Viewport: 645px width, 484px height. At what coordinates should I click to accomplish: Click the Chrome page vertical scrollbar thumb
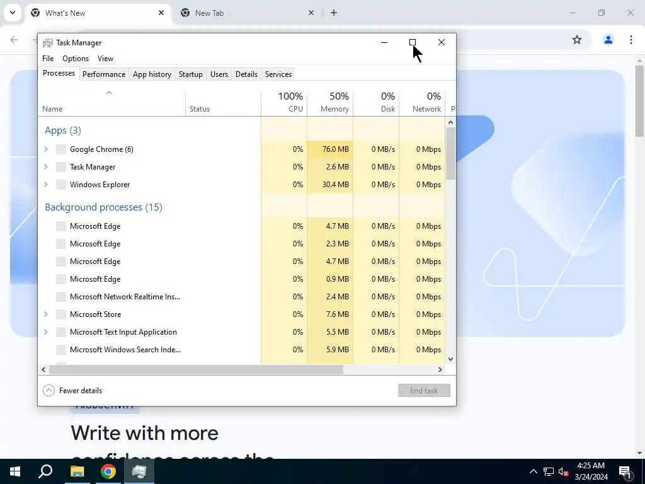pos(639,101)
